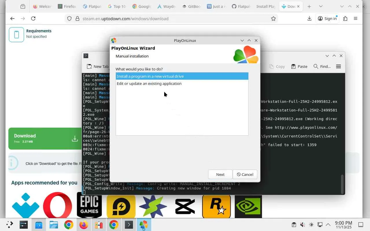Open the tracking protection shield in the address bar
370x231 pixels.
point(69,18)
